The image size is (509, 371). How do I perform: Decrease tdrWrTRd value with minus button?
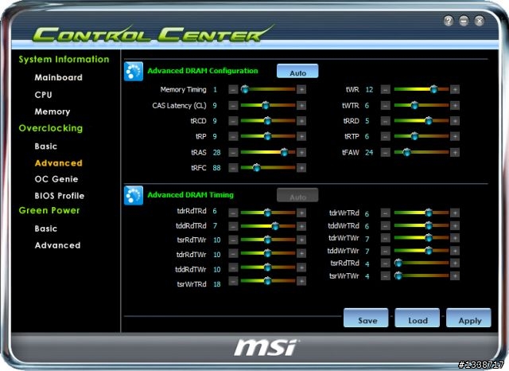coord(385,213)
